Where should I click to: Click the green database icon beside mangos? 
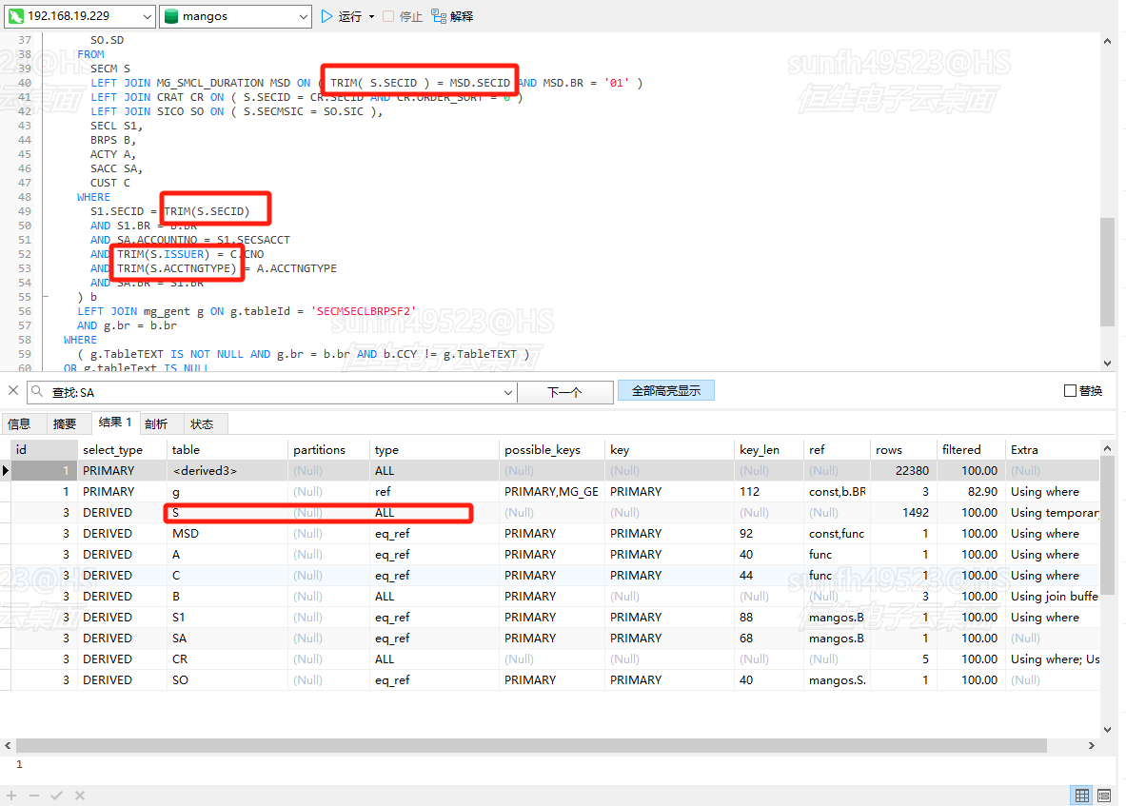click(x=171, y=16)
